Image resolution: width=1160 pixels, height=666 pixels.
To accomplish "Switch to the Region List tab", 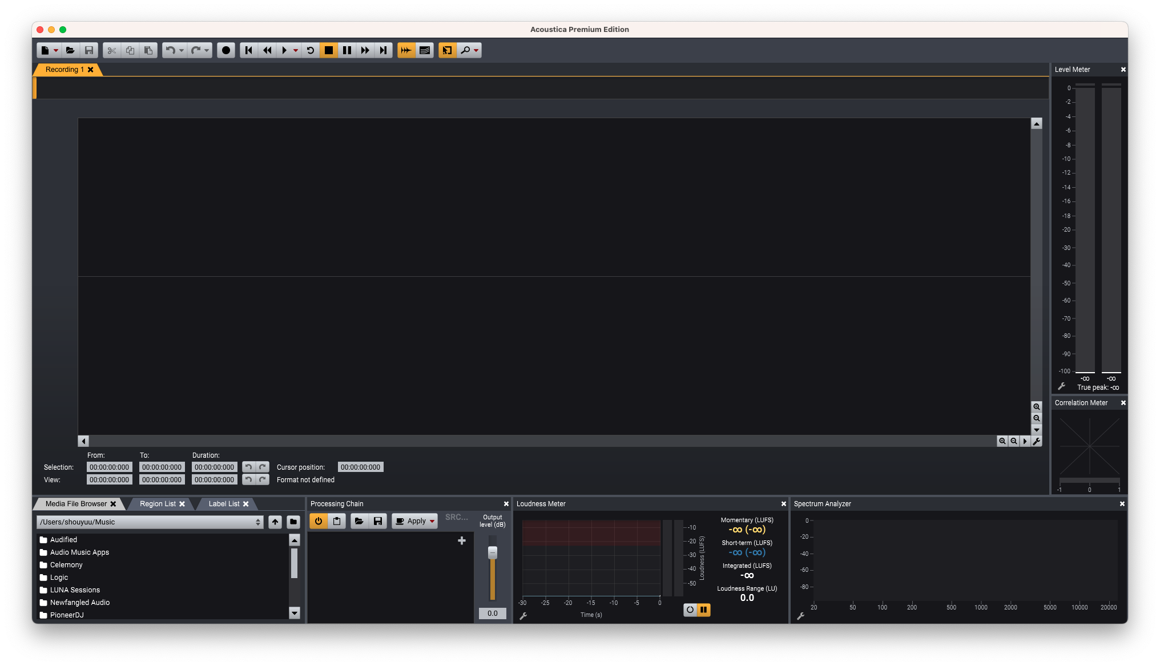I will pos(158,504).
